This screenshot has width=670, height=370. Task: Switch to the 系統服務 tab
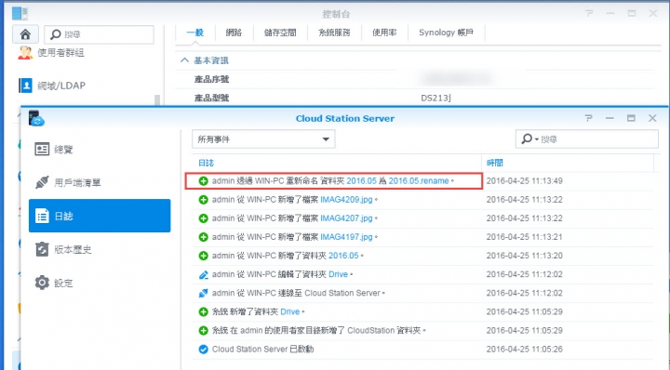tap(334, 33)
